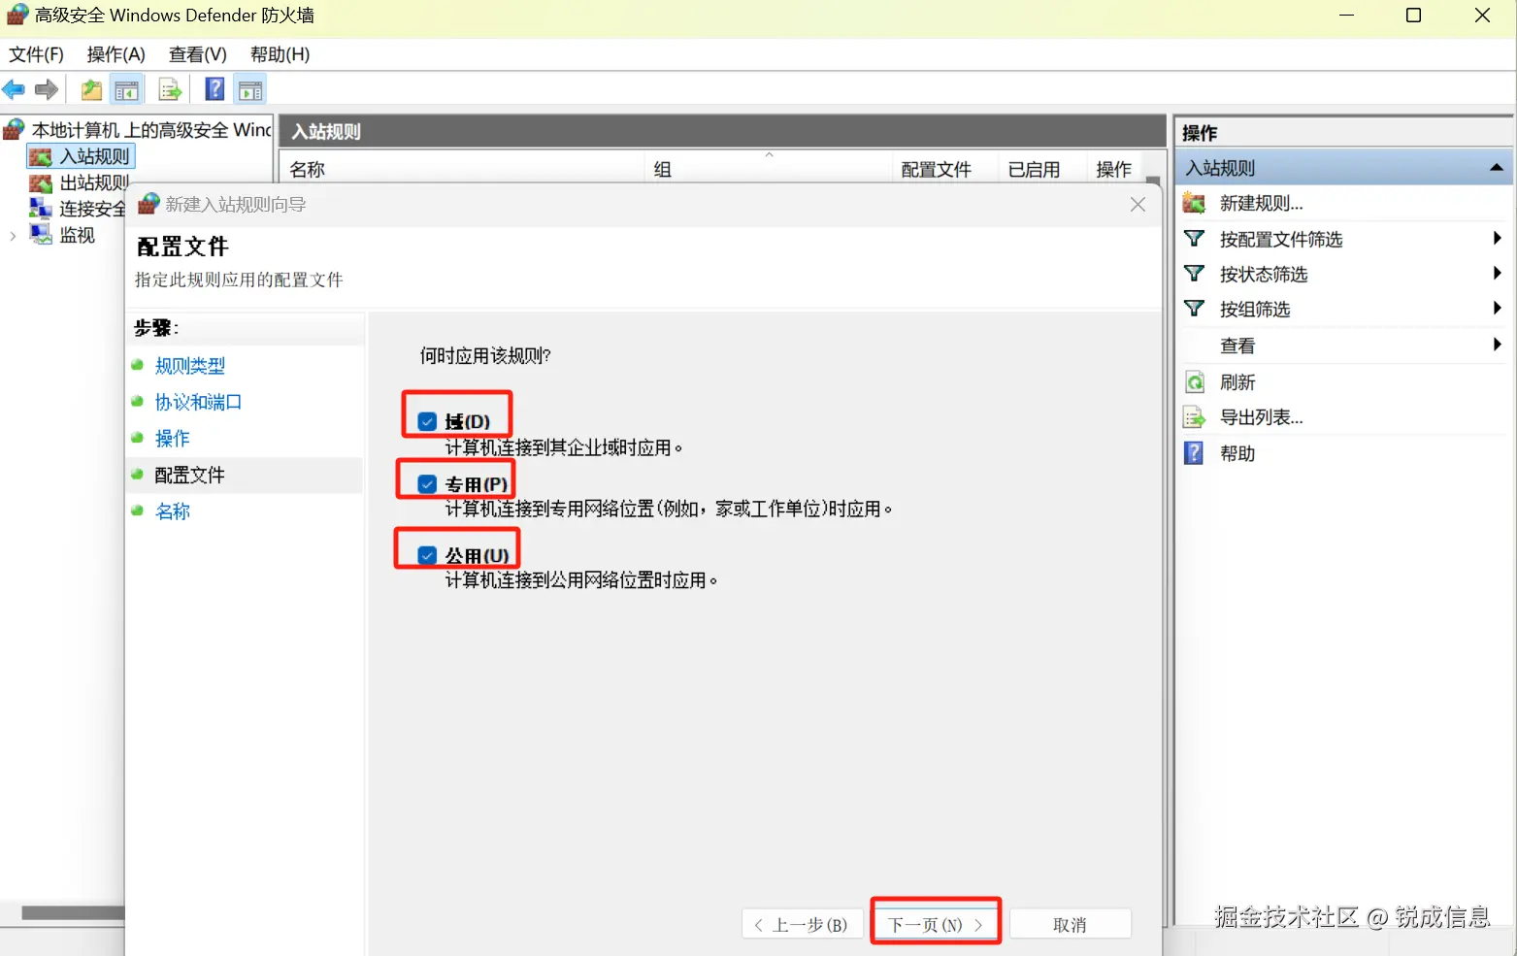This screenshot has height=956, width=1517.
Task: Uncheck the 公用(U) profile checkbox
Action: click(426, 554)
